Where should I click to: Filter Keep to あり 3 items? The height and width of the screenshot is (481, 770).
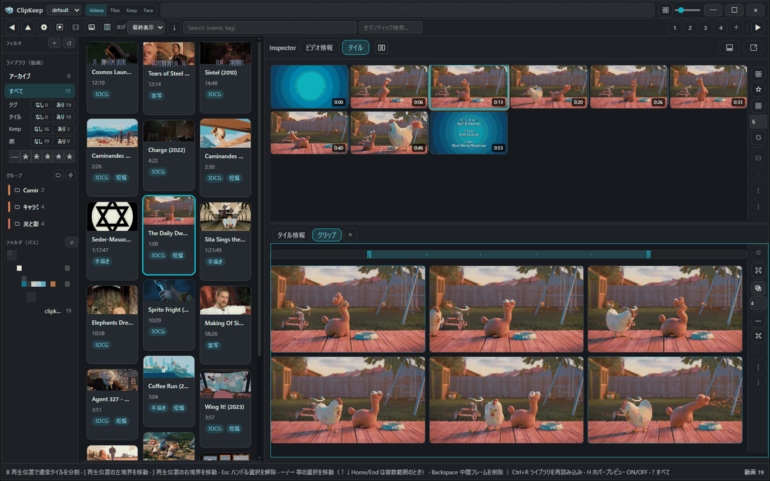pos(64,129)
